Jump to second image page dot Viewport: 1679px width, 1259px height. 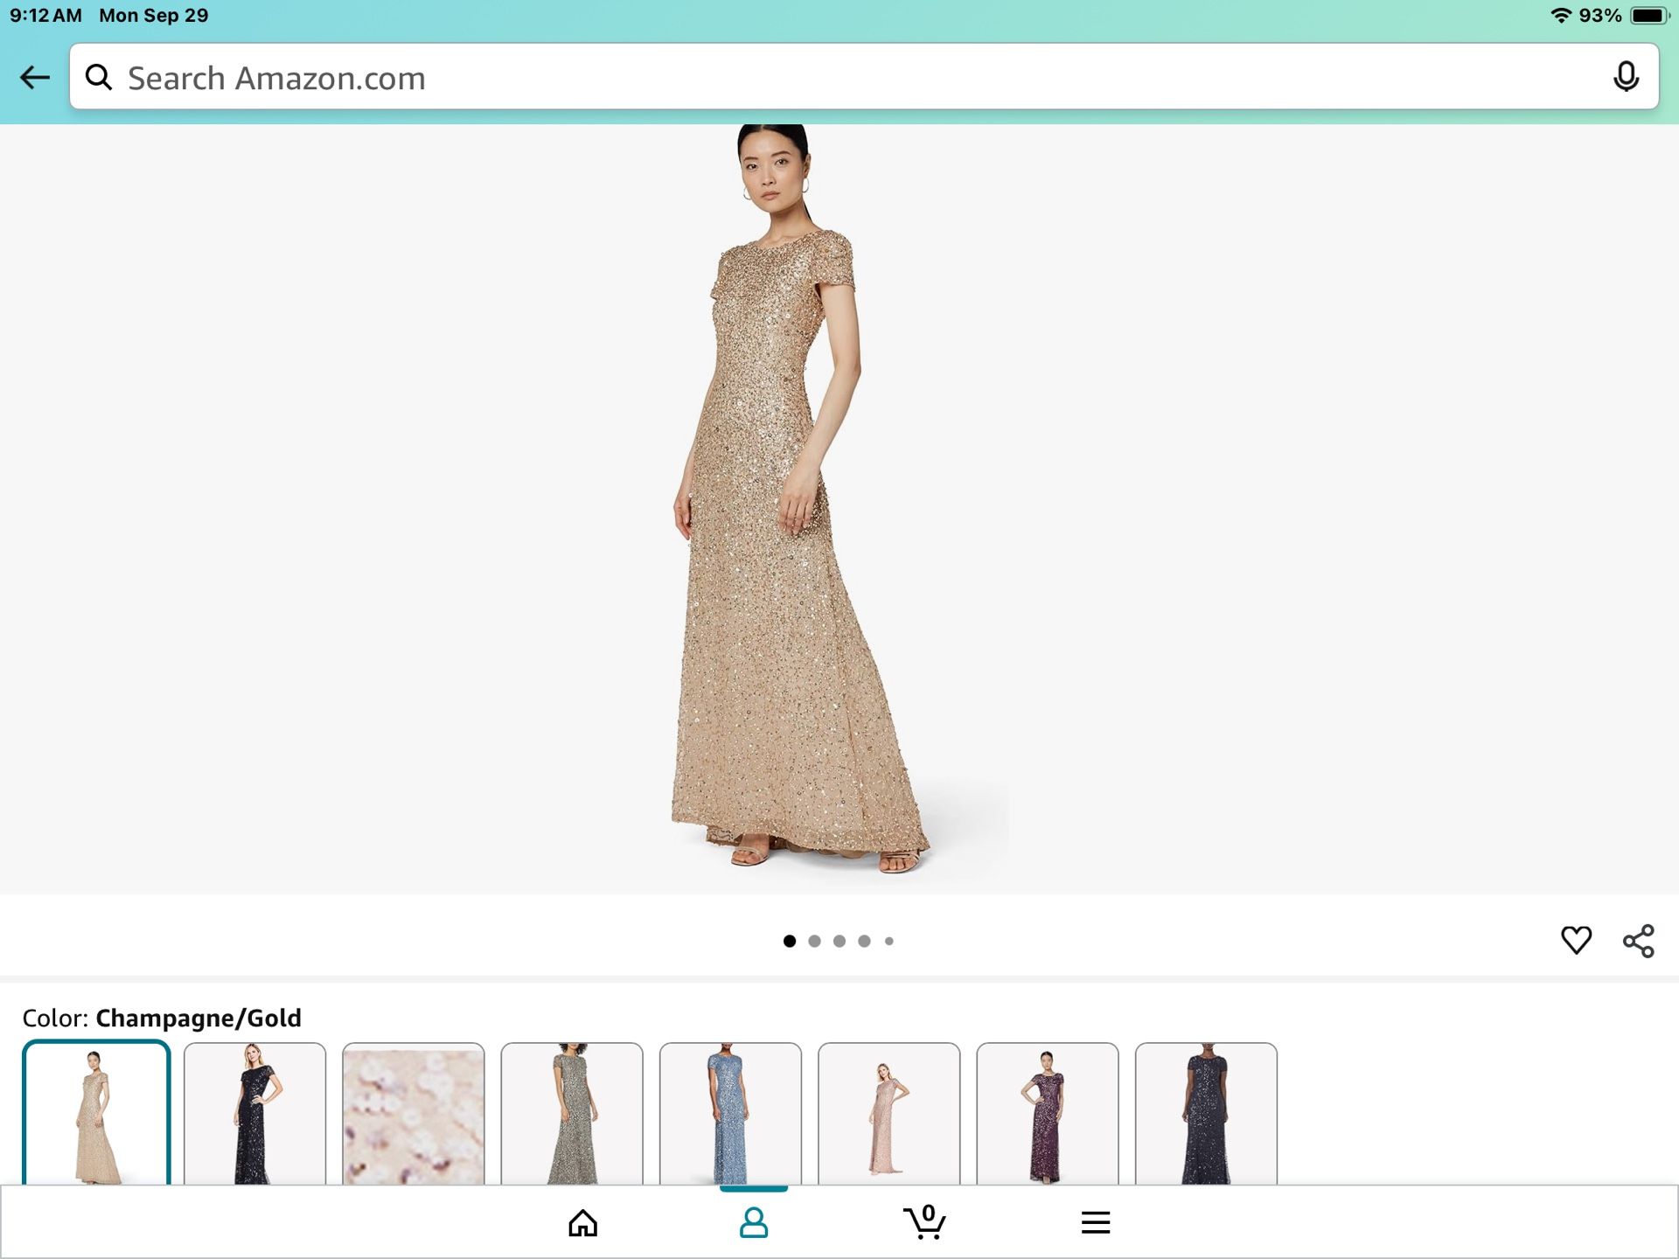pyautogui.click(x=814, y=941)
